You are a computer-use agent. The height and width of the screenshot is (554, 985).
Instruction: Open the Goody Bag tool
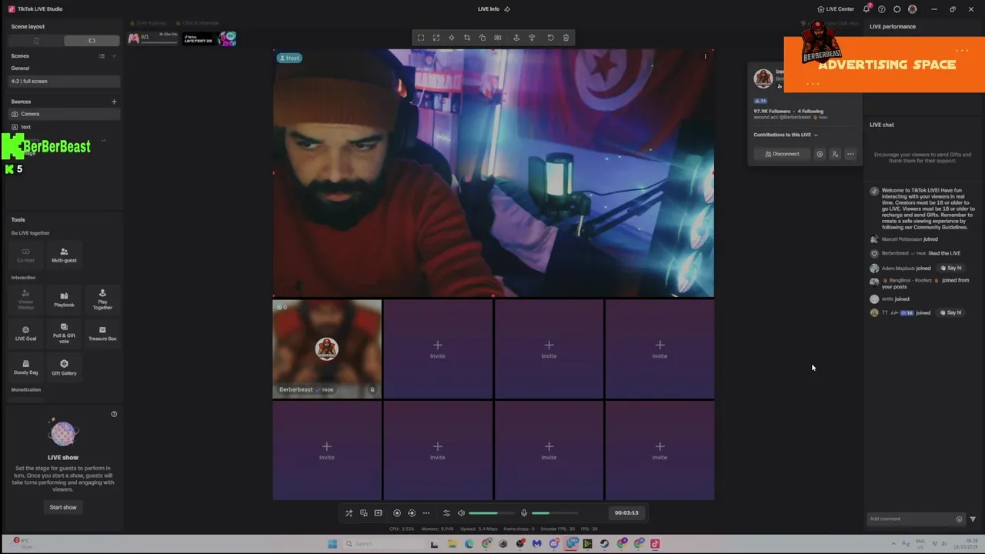point(25,368)
